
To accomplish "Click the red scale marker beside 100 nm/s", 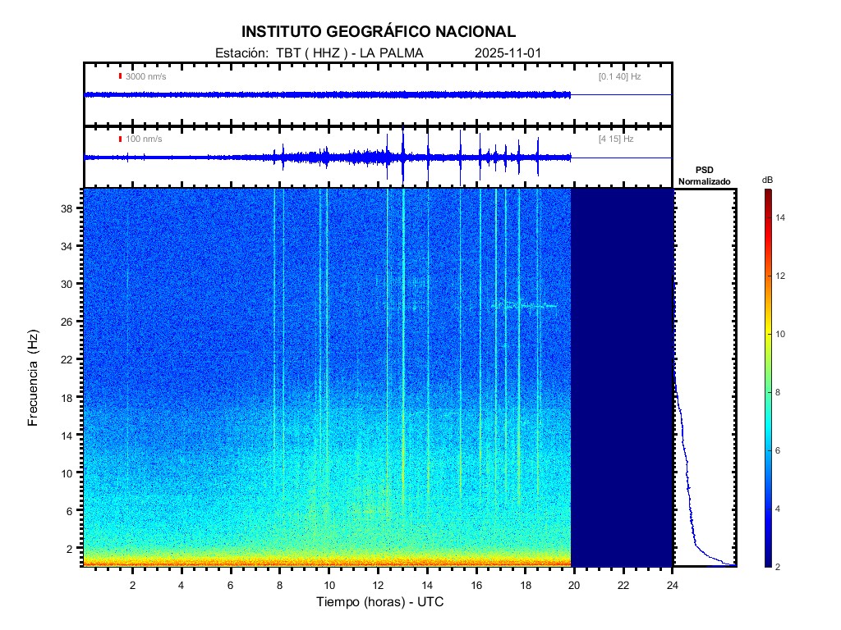I will [x=120, y=139].
